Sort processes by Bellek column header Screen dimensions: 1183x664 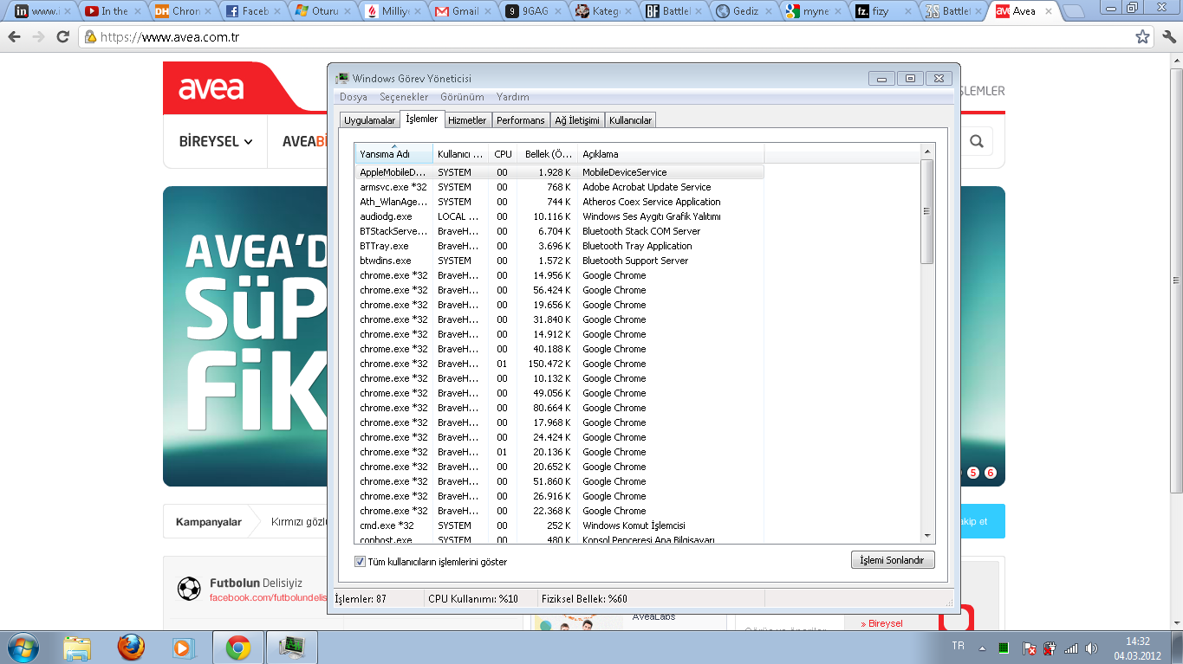coord(548,154)
